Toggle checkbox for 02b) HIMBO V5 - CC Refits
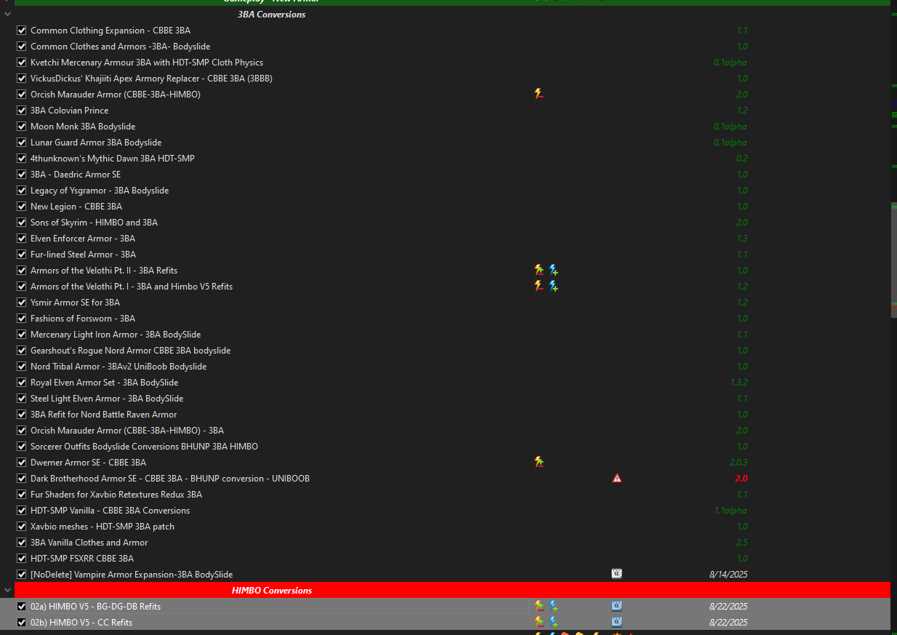 22,623
